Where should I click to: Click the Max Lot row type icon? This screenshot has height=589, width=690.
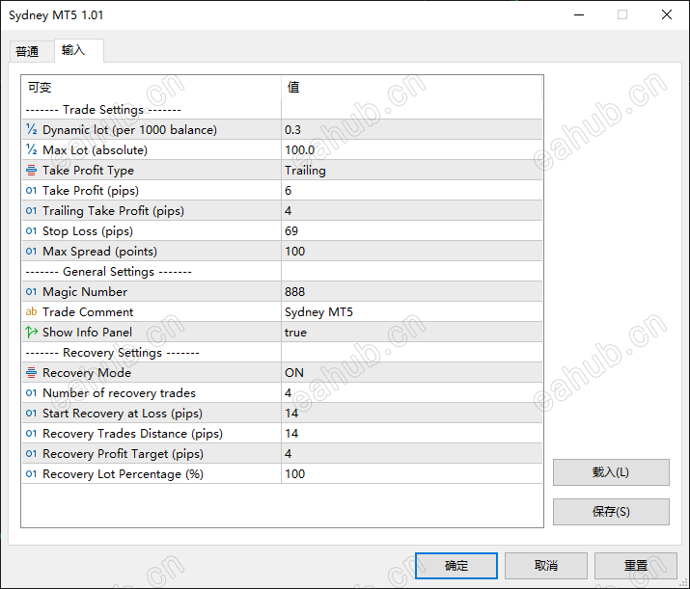[x=31, y=149]
